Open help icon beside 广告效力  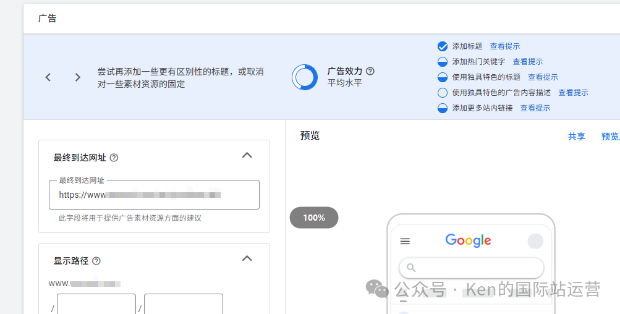pos(370,71)
